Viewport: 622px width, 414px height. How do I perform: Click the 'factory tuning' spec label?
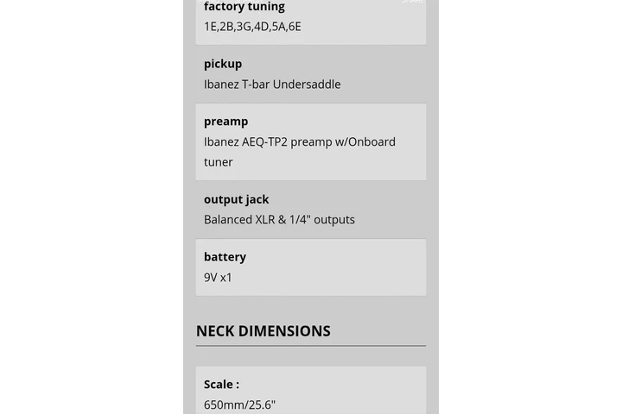pos(244,7)
